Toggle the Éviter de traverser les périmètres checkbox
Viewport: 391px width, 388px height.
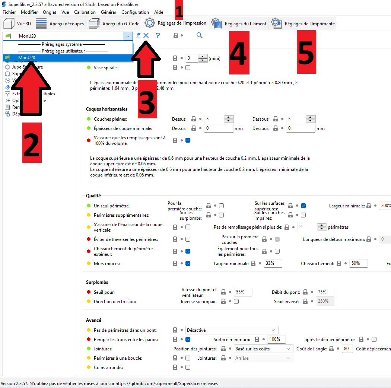pos(188,239)
